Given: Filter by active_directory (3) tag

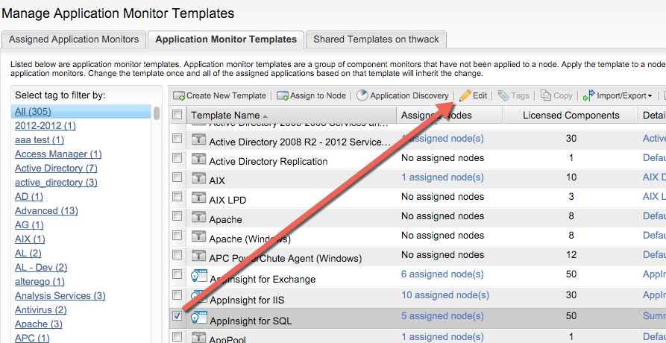Looking at the screenshot, I should point(56,183).
